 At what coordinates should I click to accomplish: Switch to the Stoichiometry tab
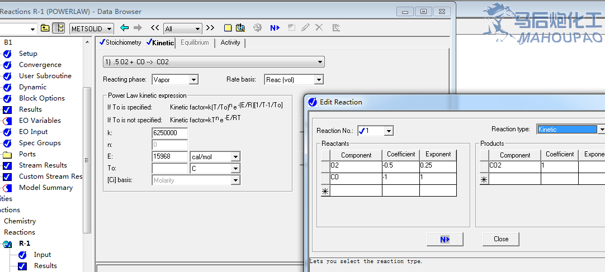click(120, 42)
